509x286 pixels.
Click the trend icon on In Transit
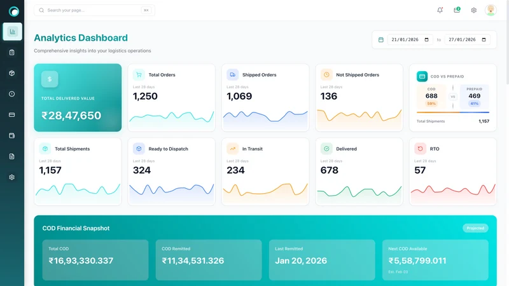232,149
